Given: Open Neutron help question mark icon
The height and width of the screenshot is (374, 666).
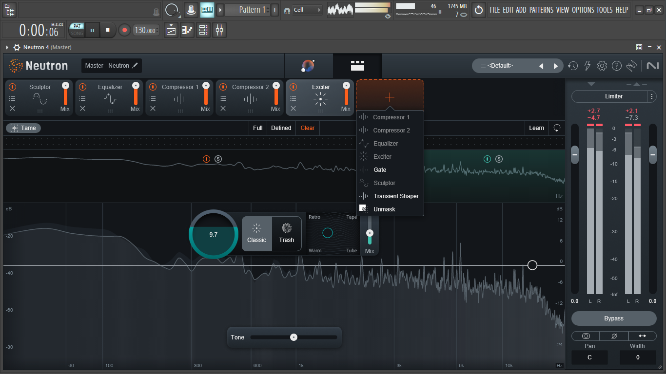Looking at the screenshot, I should click(617, 66).
